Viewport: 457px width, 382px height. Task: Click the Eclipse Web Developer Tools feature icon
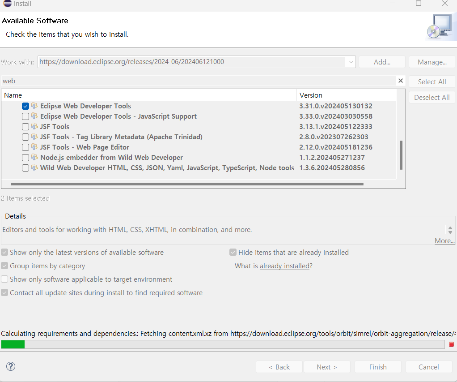[35, 106]
